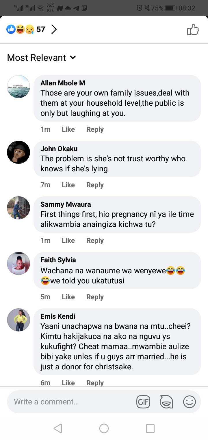Reply to Sammy Mwaura's comment

[95, 241]
